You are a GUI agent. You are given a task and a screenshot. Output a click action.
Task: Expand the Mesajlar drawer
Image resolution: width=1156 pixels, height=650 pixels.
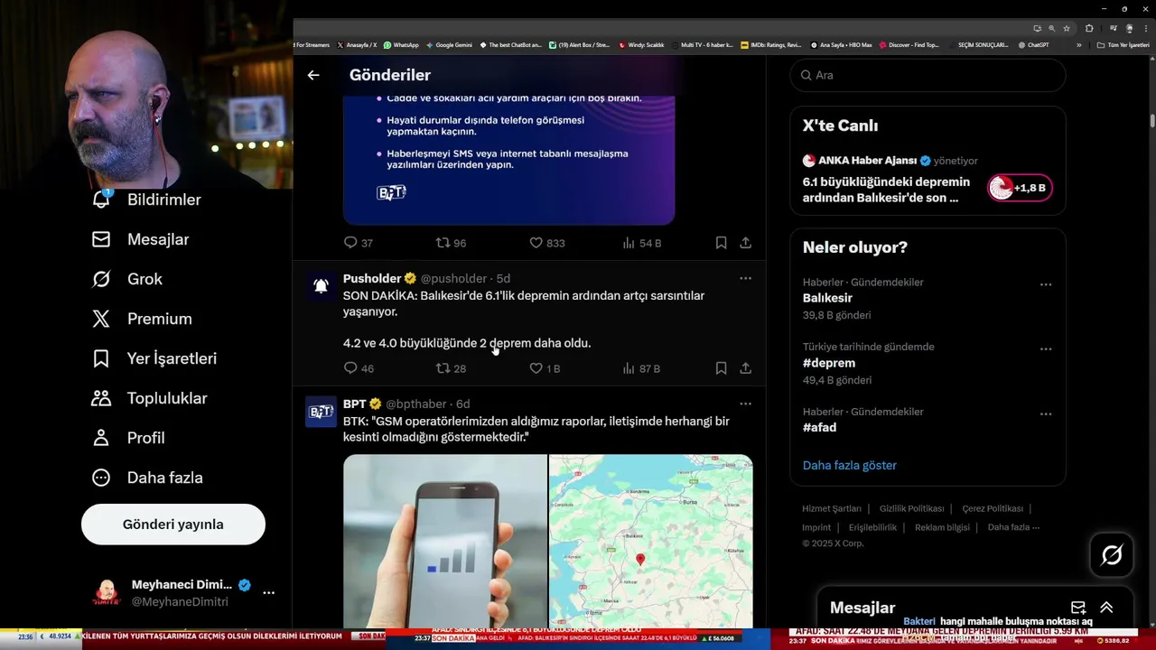tap(1106, 608)
